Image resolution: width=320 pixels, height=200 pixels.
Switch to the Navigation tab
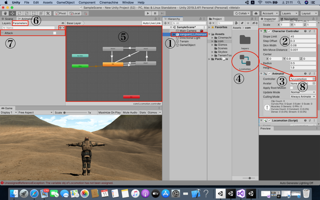click(x=289, y=19)
